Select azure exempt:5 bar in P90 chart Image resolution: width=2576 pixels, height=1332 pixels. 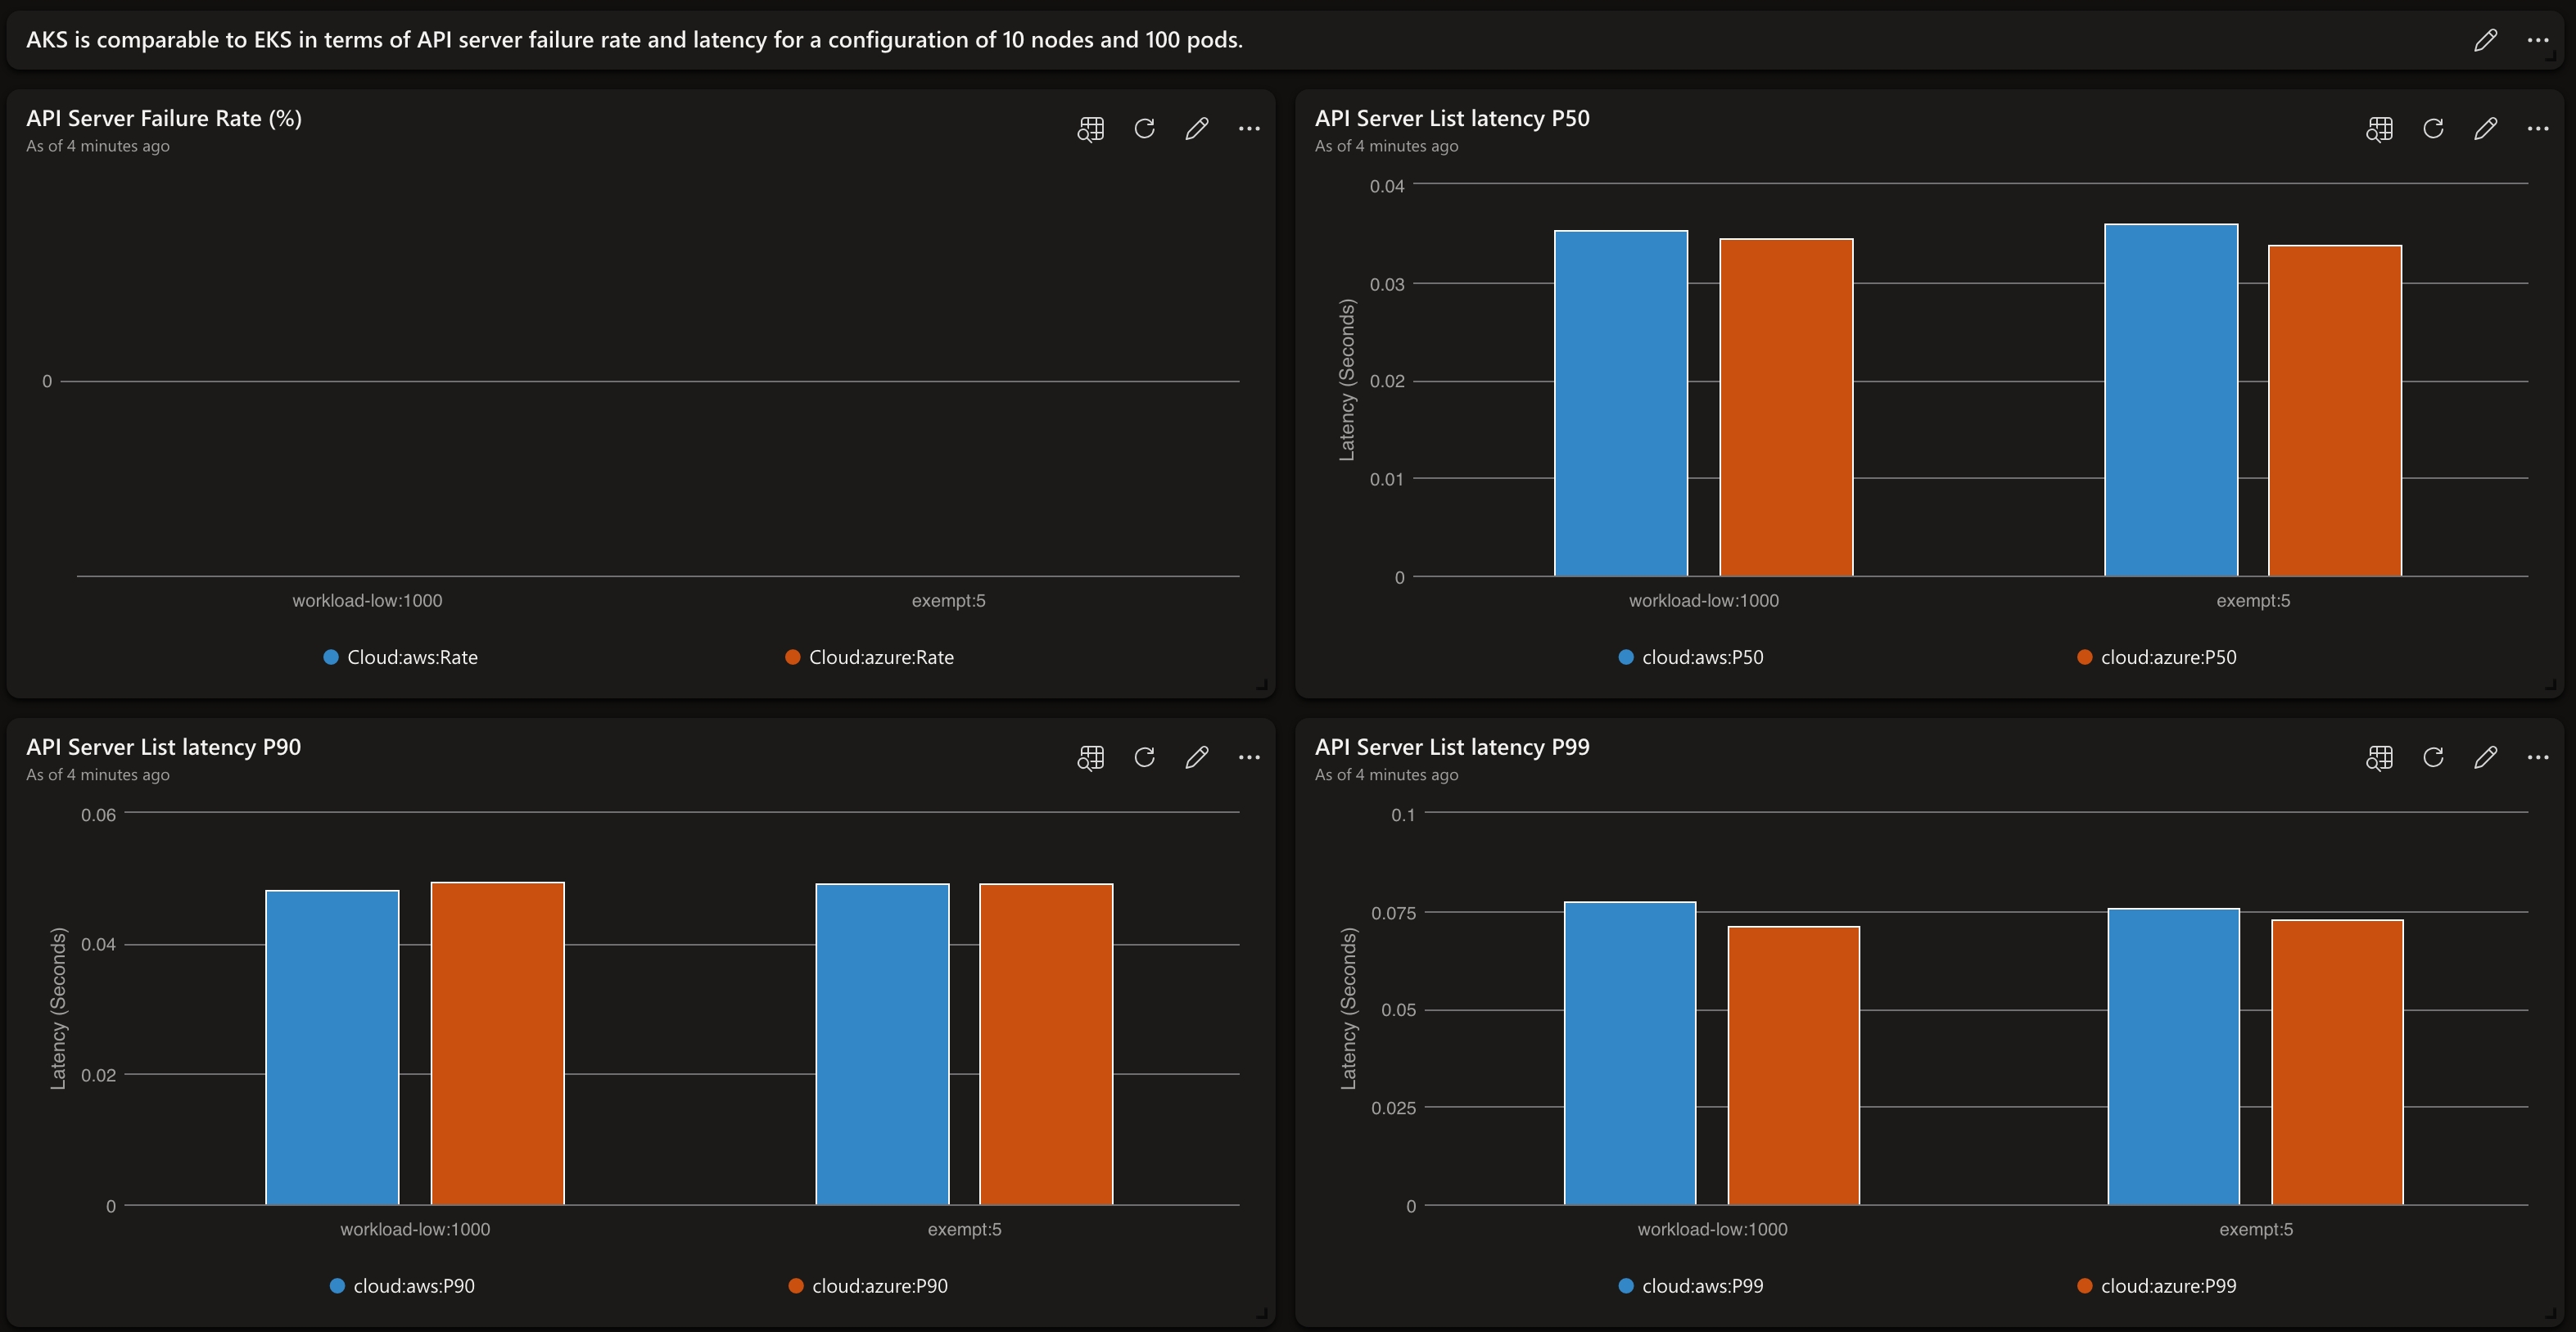(x=1046, y=1045)
